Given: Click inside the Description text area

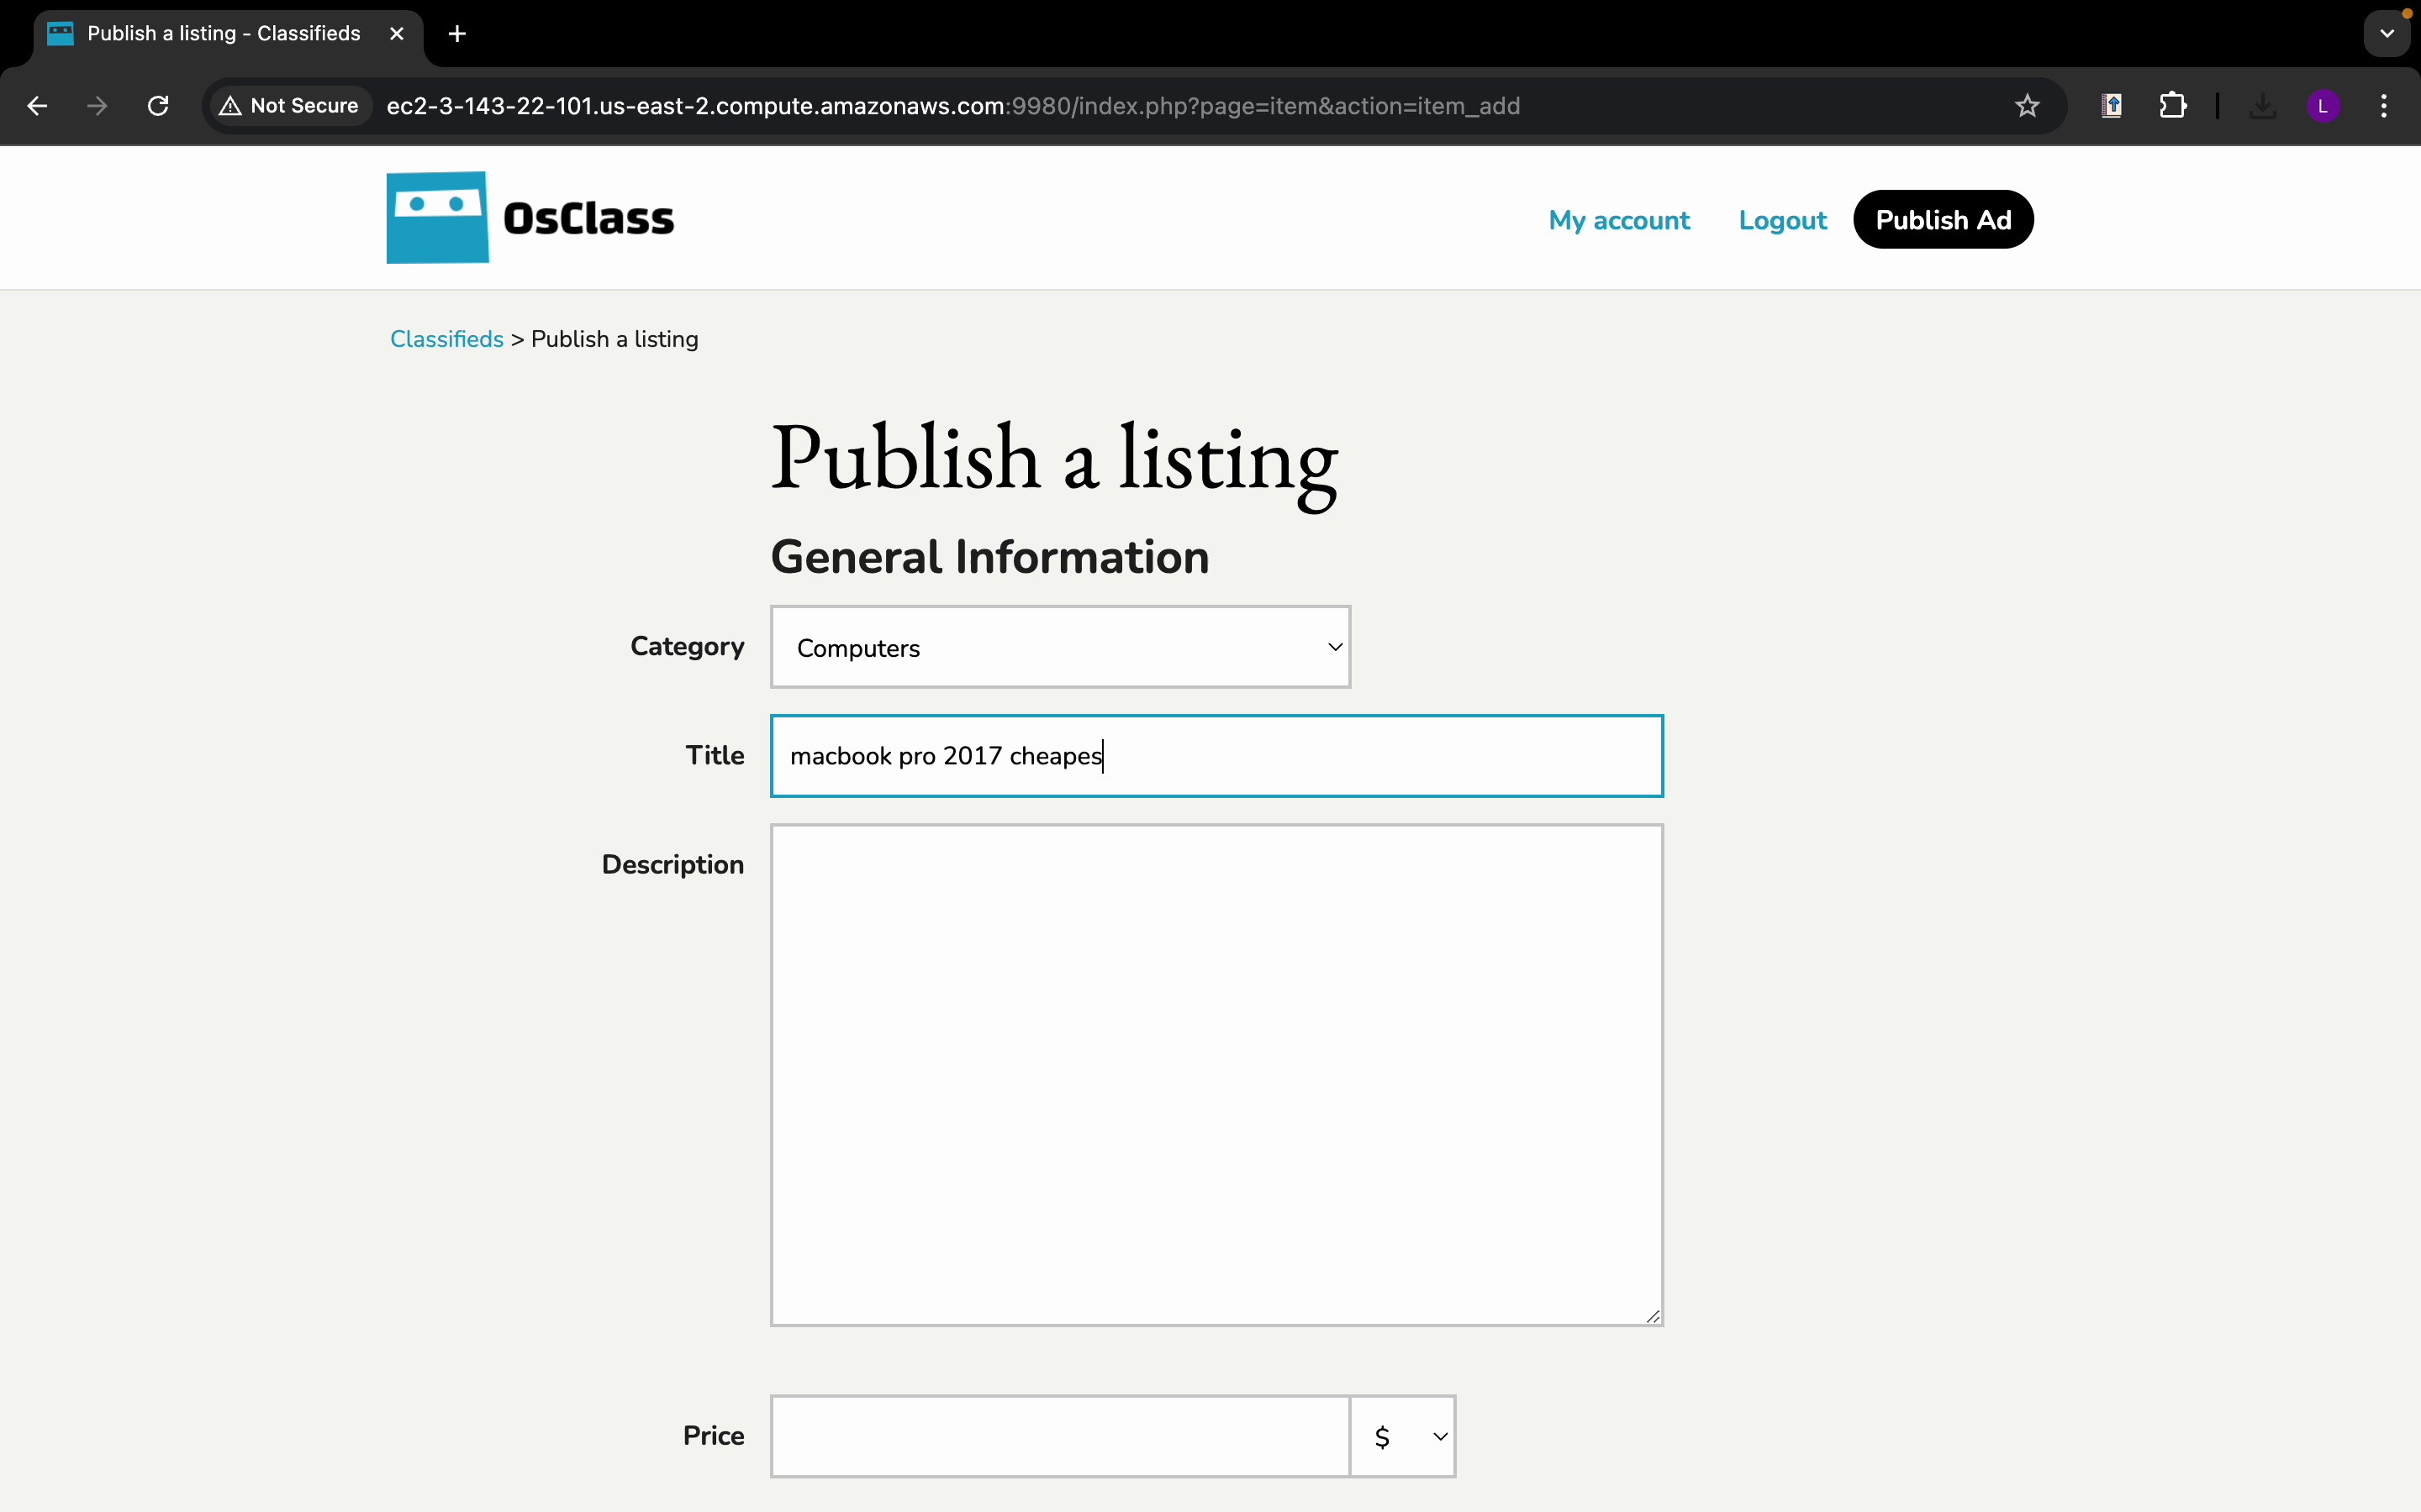Looking at the screenshot, I should (x=1216, y=1074).
